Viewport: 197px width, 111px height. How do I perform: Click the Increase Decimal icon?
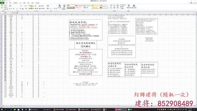point(54,9)
